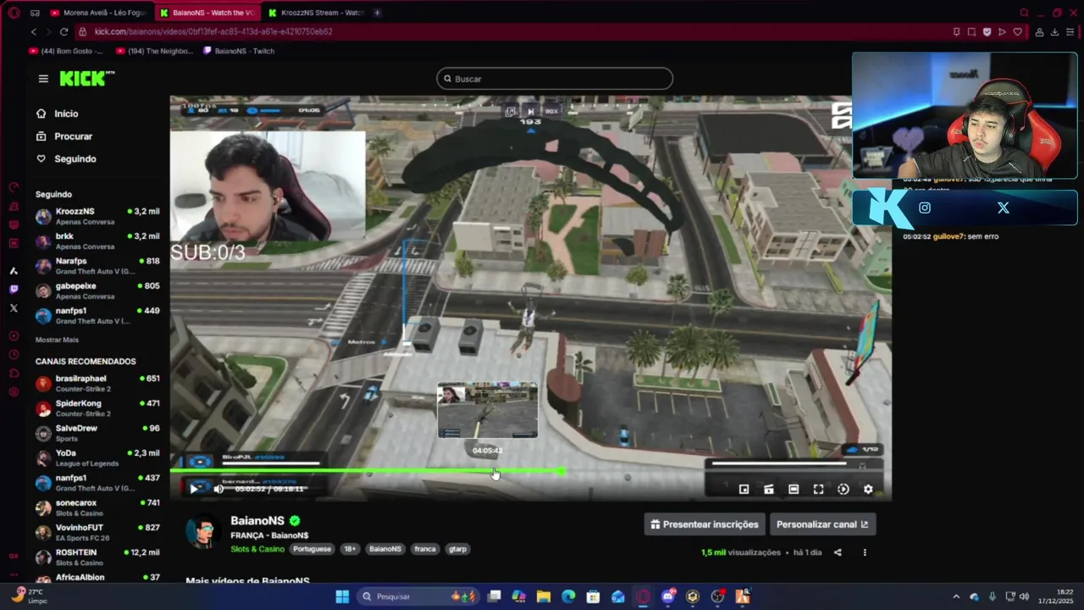The height and width of the screenshot is (610, 1084).
Task: Open Procurar in sidebar
Action: point(73,136)
